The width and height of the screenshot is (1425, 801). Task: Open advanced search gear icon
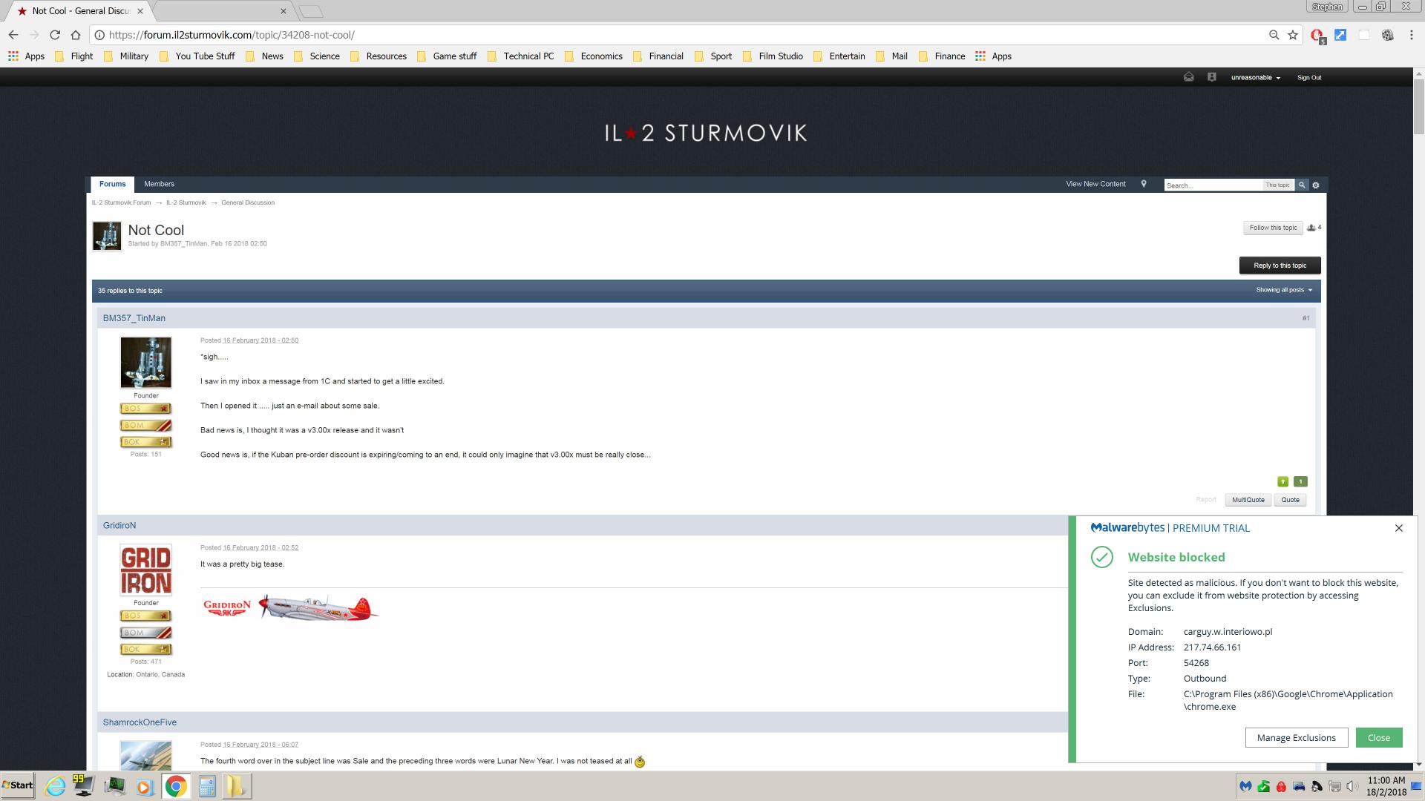1316,185
